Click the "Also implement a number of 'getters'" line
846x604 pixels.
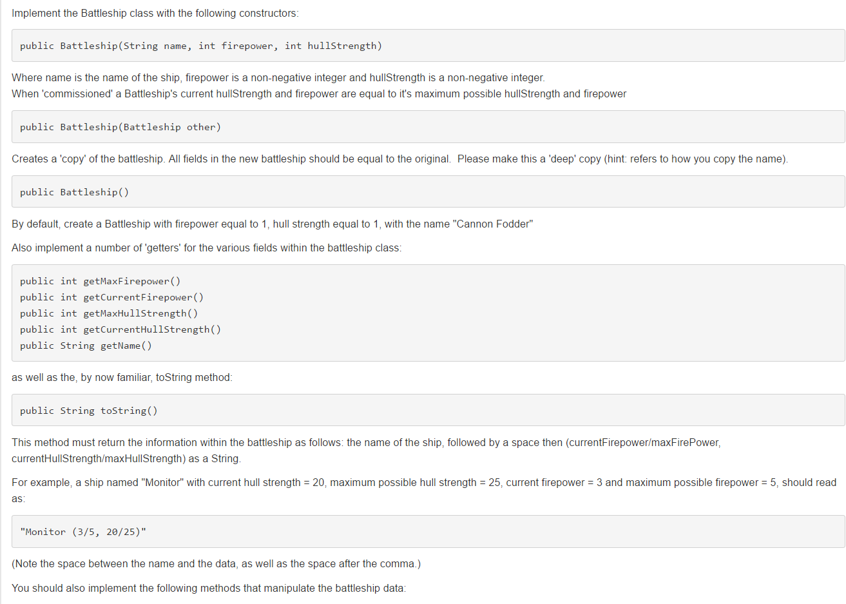pos(206,248)
